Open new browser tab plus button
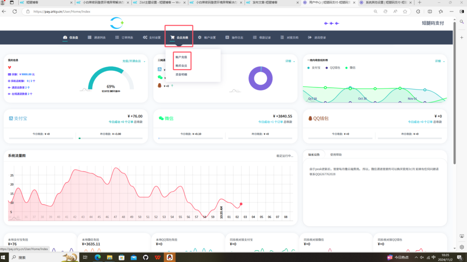The height and width of the screenshot is (262, 467). tap(420, 2)
